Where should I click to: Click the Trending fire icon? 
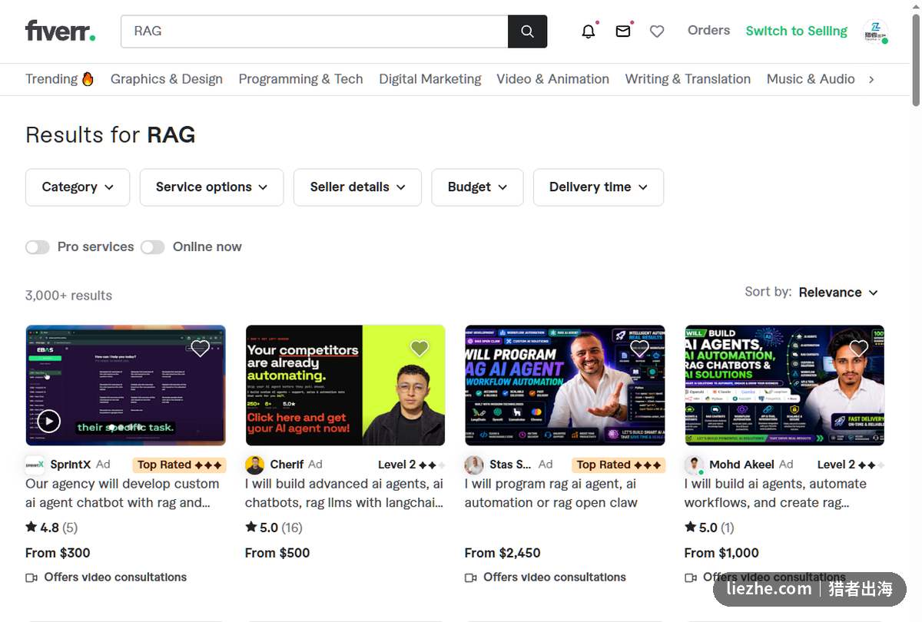[x=88, y=78]
